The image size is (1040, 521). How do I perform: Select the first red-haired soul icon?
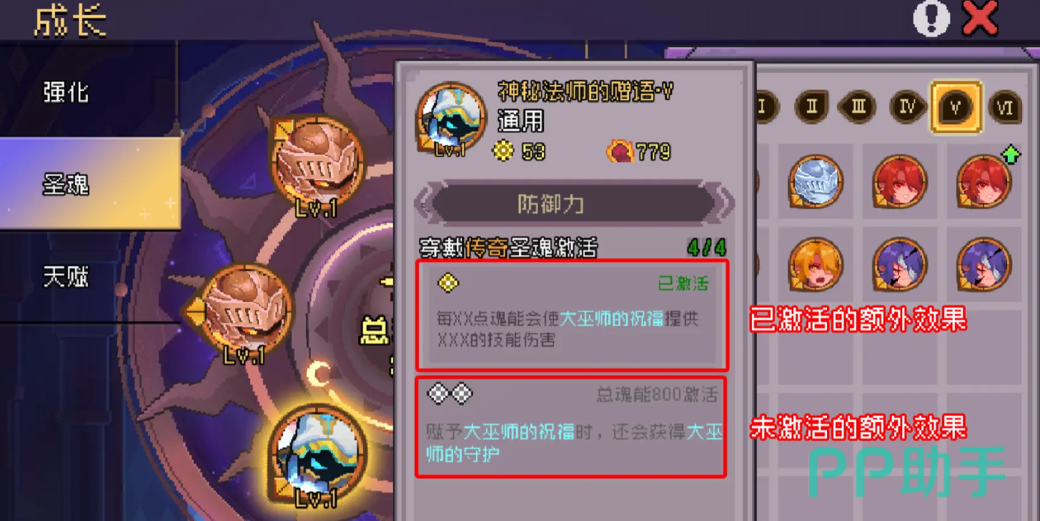pyautogui.click(x=899, y=181)
